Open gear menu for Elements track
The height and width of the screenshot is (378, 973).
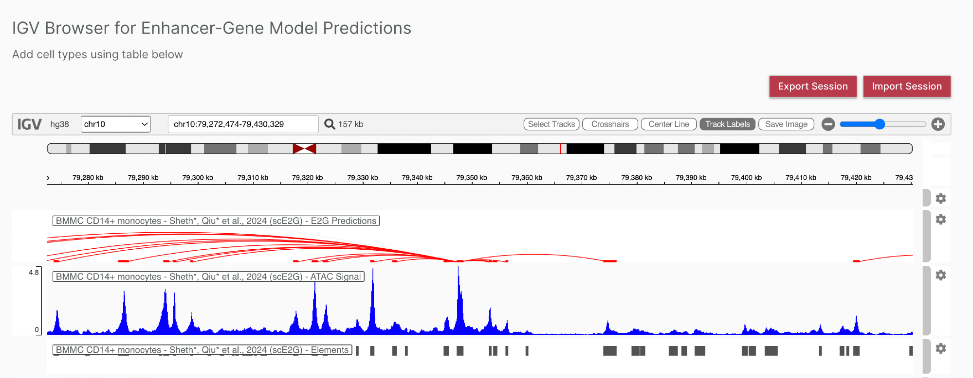point(941,348)
